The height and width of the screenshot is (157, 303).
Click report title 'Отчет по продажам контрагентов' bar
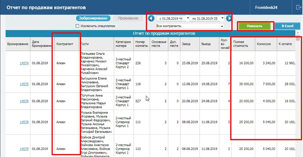point(151,34)
